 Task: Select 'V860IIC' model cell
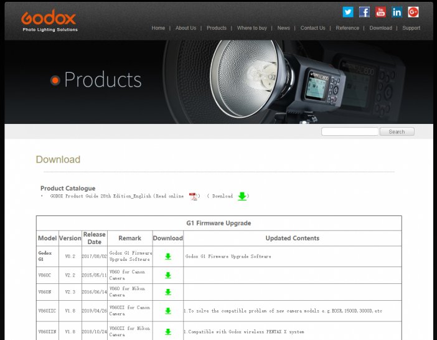[x=47, y=311]
